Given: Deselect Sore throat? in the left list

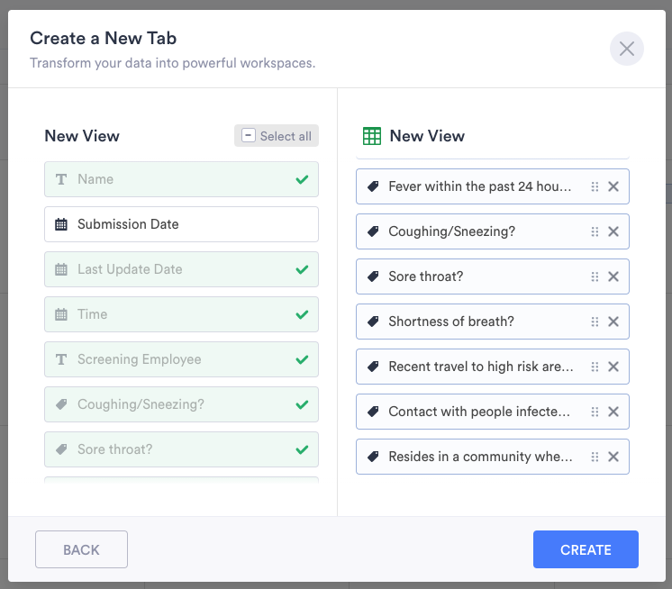Looking at the screenshot, I should [x=181, y=449].
